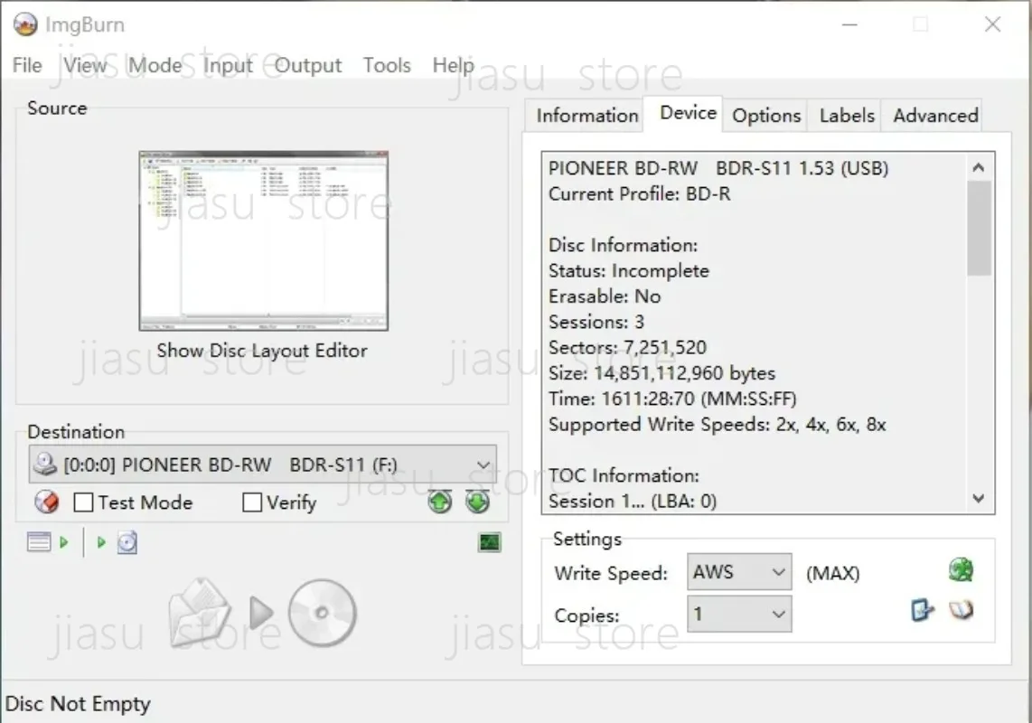Click the 'Size: 14,851,112,960 bytes' line

[661, 373]
